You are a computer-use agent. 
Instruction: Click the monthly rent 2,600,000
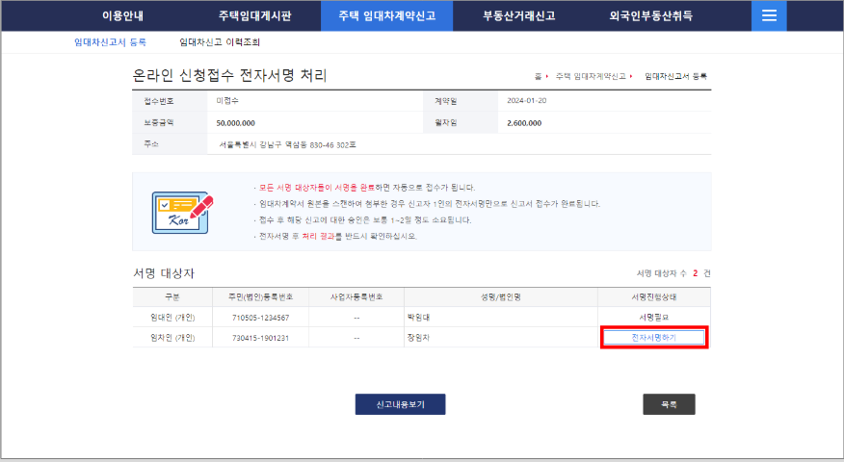click(x=524, y=123)
